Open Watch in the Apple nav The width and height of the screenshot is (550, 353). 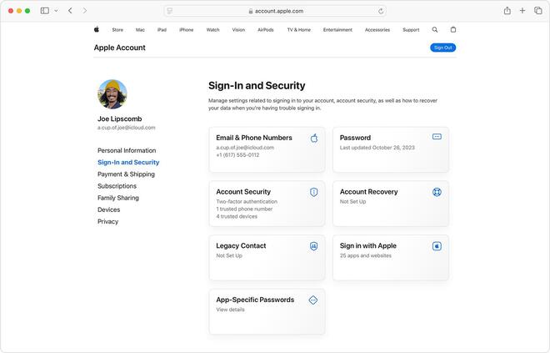(x=212, y=30)
